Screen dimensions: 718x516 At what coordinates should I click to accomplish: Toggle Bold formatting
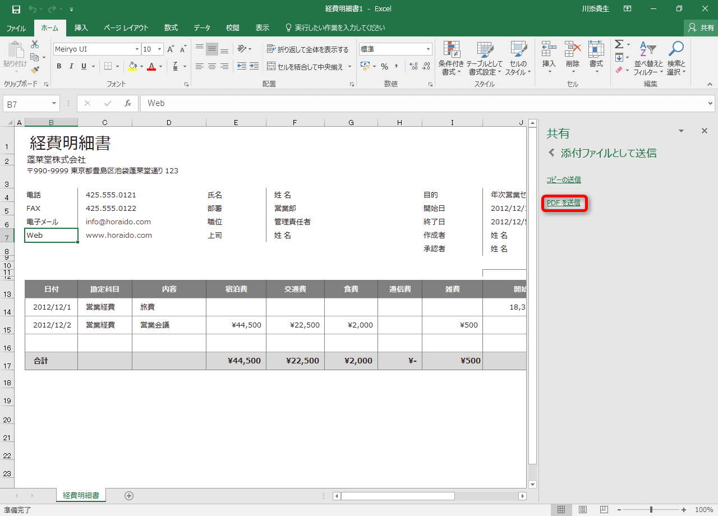tap(59, 66)
